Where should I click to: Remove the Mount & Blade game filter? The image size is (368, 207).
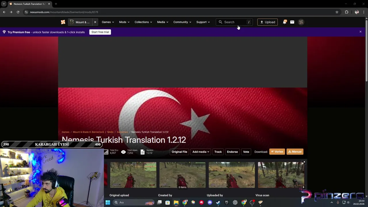[95, 22]
